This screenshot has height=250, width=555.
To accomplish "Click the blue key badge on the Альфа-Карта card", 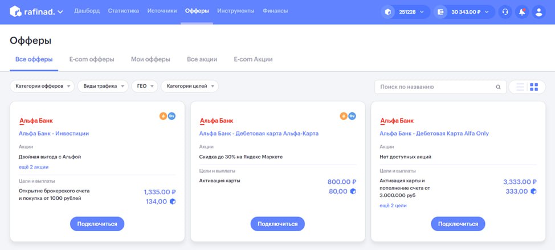I will [352, 116].
